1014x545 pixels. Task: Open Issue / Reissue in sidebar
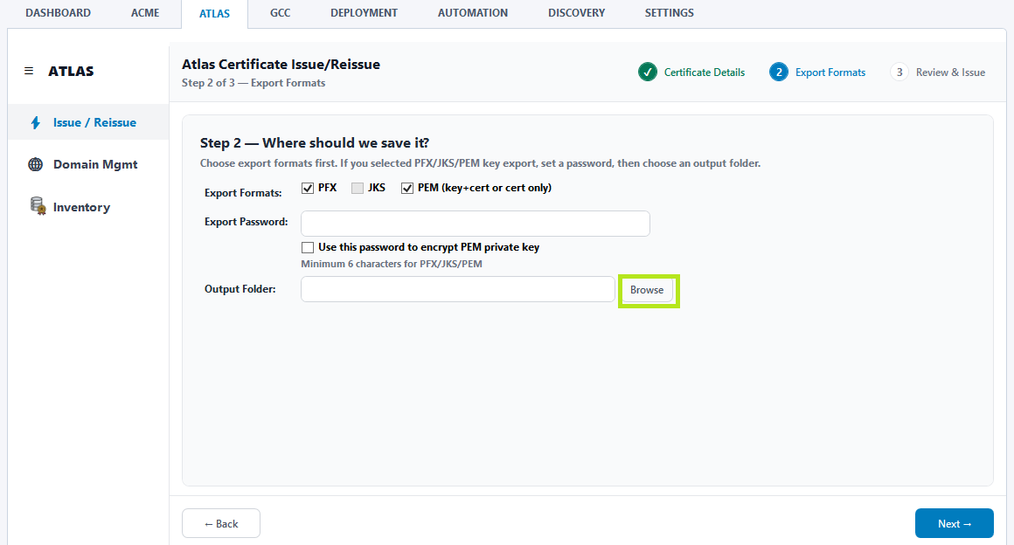point(88,122)
